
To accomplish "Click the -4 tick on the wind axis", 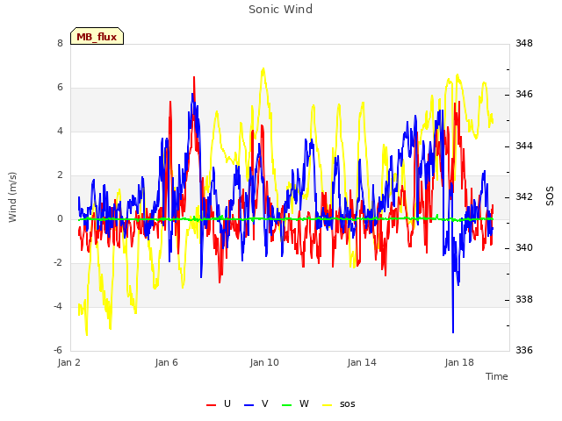I will click(58, 306).
